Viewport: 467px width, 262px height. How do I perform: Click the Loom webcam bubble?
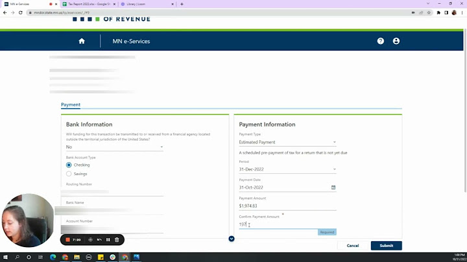[x=28, y=220]
